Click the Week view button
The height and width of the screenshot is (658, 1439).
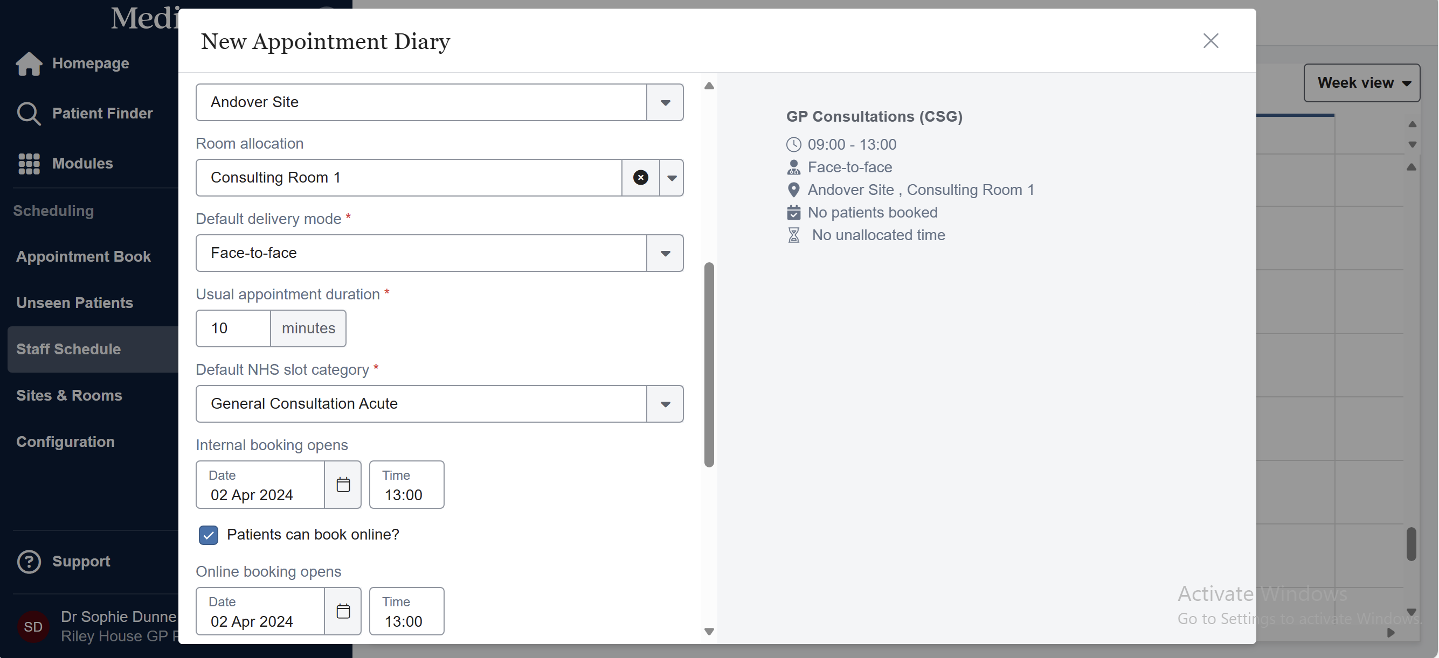1361,83
